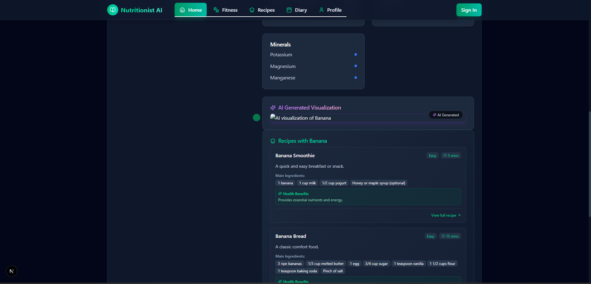Viewport: 591px width, 284px height.
Task: Click the clock icon in the 15 mins badge
Action: pos(443,236)
